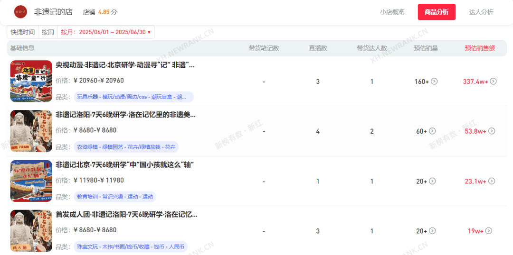Open the 央视动漫 北京研学 product title
The height and width of the screenshot is (255, 513).
click(x=125, y=65)
